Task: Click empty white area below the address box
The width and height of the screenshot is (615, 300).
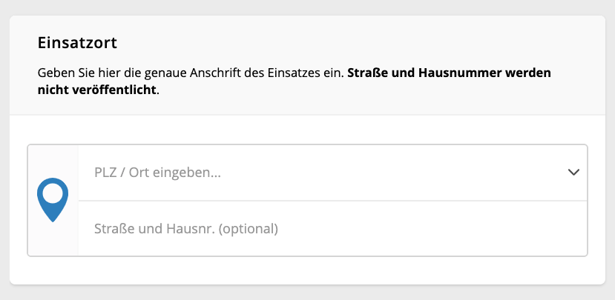Action: tap(307, 270)
